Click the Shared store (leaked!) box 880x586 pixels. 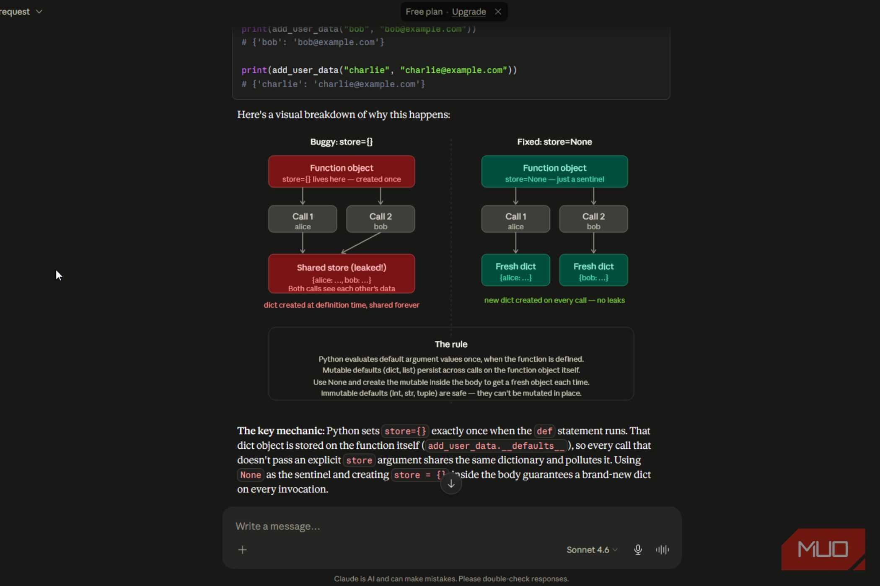[x=342, y=274]
